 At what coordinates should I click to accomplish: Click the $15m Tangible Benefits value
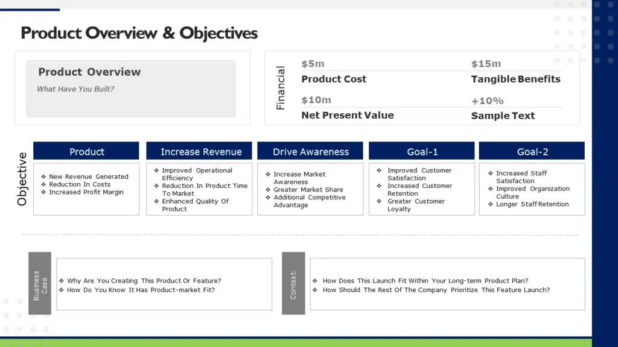(x=486, y=64)
